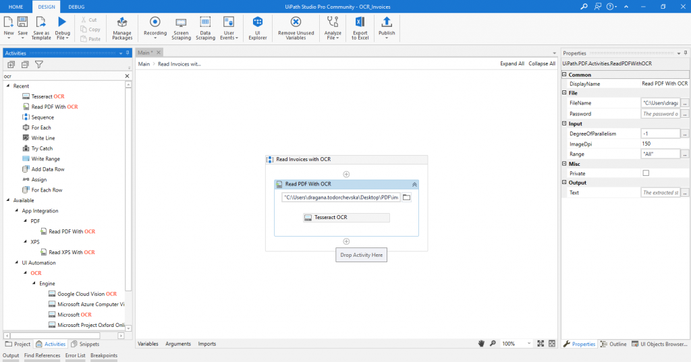
Task: Click plus icon above Read PDF With OCR
Action: 346,175
